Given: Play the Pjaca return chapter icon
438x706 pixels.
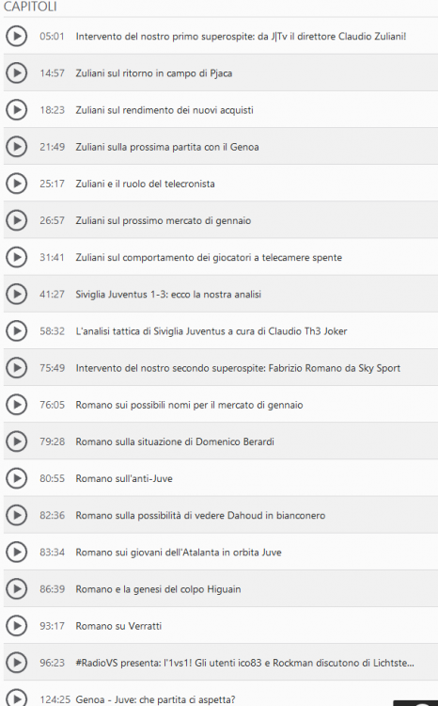Looking at the screenshot, I should [x=17, y=72].
